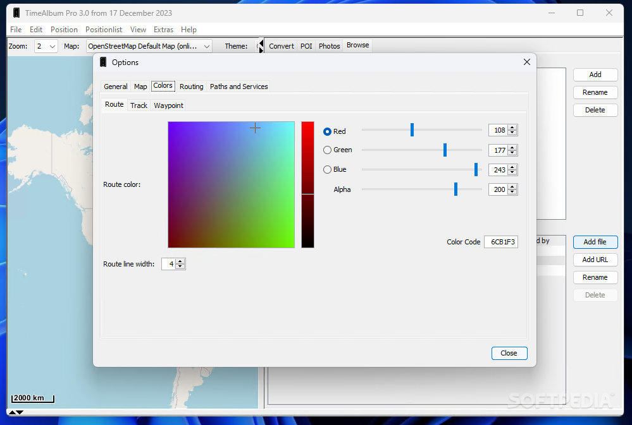
Task: Select the Green radio button
Action: 327,150
